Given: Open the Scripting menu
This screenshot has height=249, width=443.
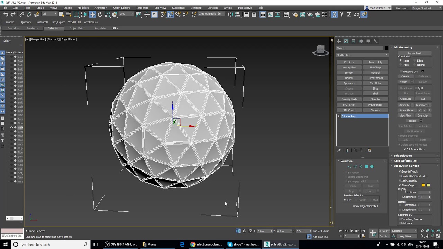Looking at the screenshot, I should pos(196,8).
